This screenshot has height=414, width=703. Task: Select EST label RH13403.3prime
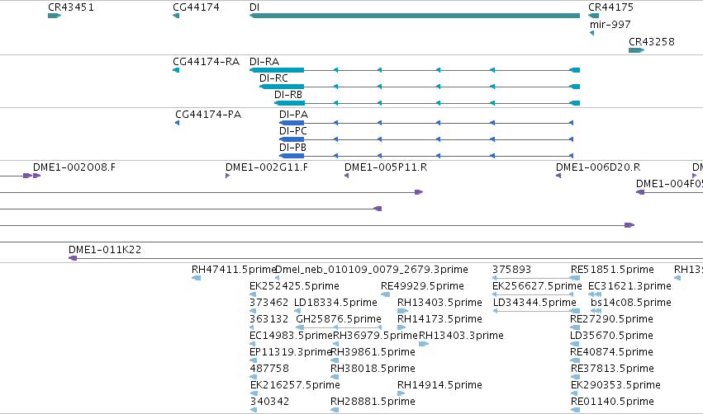(461, 336)
